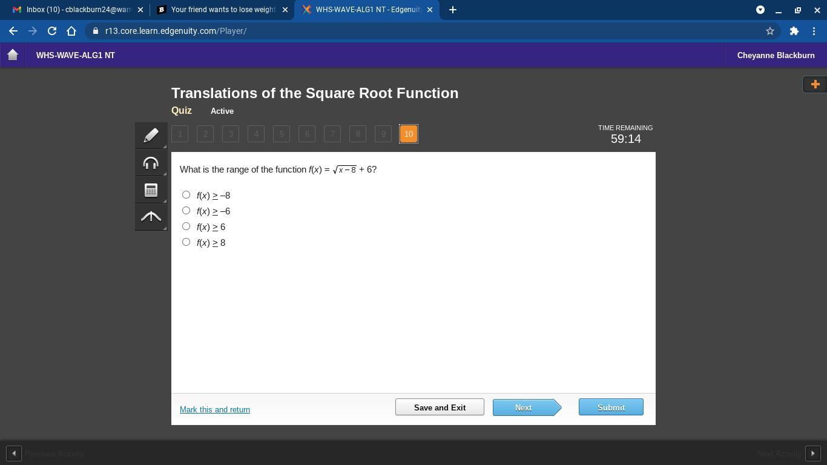
Task: Open the browser extensions puzzle icon
Action: coord(794,31)
